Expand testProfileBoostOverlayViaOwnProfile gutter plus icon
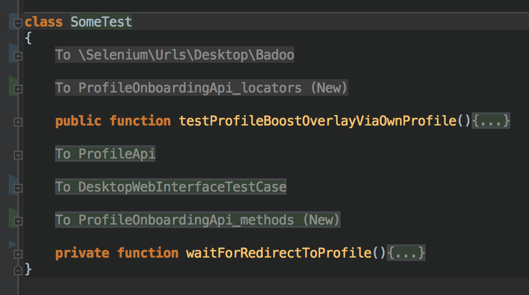Image resolution: width=529 pixels, height=295 pixels. [18, 122]
